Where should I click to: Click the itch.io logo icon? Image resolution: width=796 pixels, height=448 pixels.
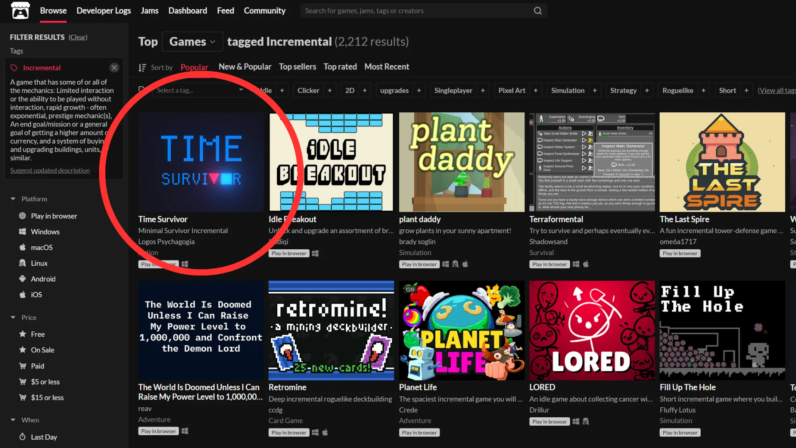tap(20, 11)
